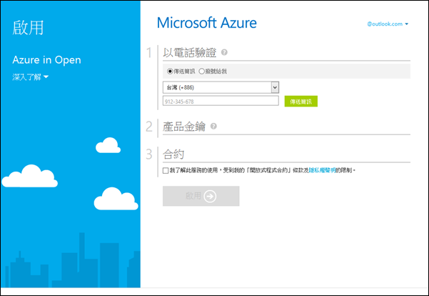This screenshot has height=296, width=429.
Task: Click the green 傳送簡訊 button
Action: point(301,102)
